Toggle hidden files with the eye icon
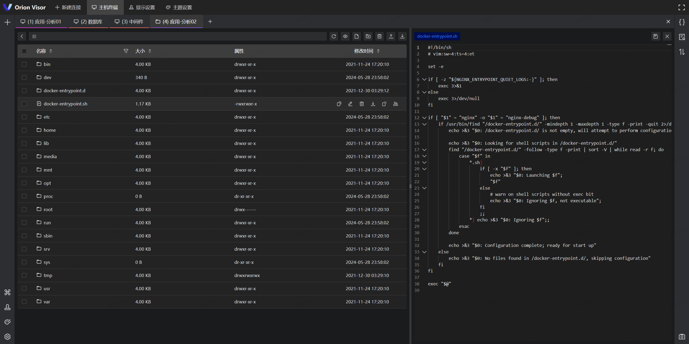Screen dimensions: 689x344 pyautogui.click(x=345, y=36)
